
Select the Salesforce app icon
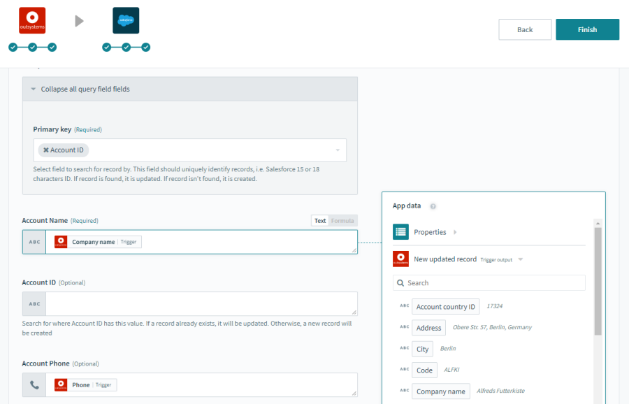(126, 20)
